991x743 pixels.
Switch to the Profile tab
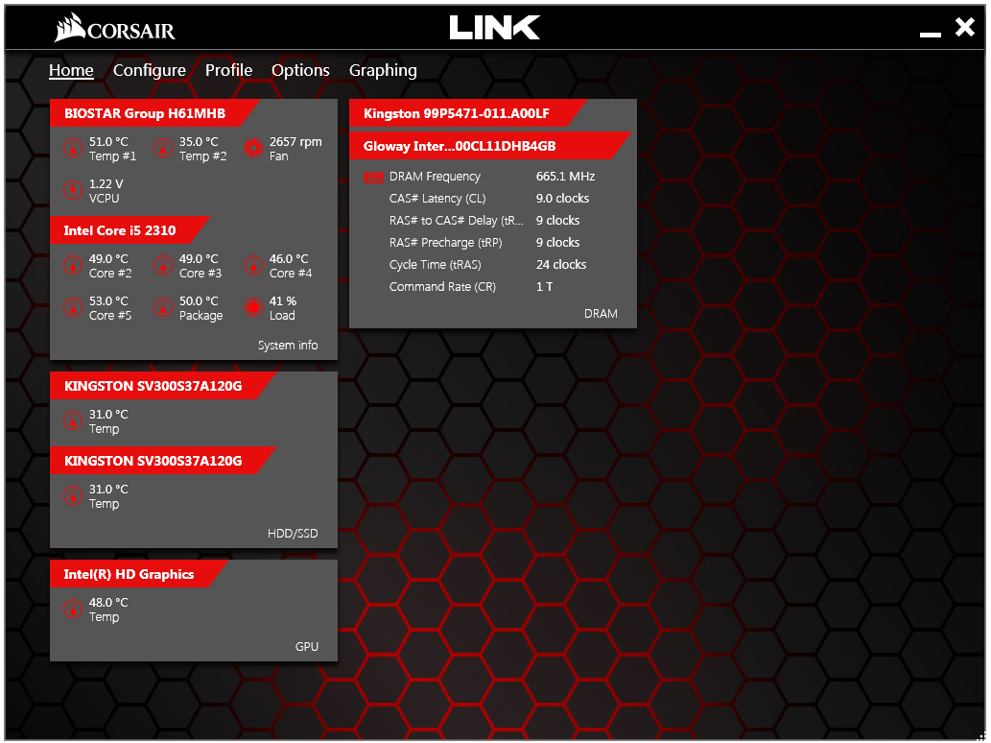[x=228, y=70]
